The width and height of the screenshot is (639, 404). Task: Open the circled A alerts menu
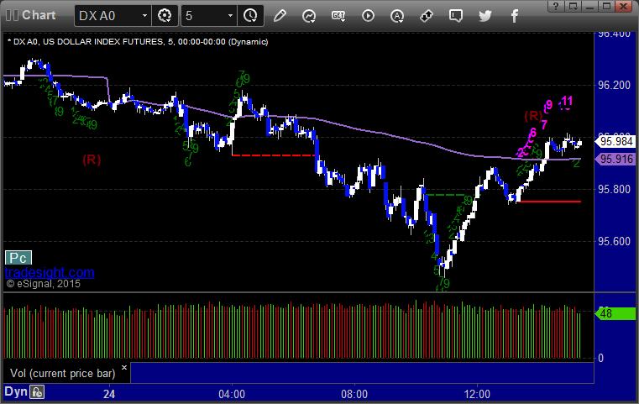coord(397,16)
